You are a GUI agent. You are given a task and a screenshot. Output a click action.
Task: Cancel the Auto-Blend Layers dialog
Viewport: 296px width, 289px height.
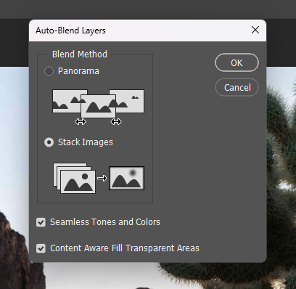click(x=237, y=87)
